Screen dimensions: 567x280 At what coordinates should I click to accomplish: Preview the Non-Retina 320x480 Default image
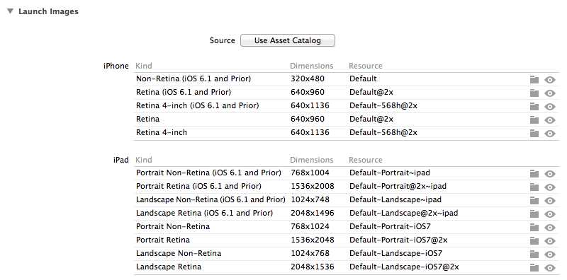550,80
